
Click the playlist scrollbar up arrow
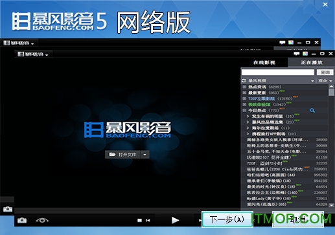click(331, 86)
